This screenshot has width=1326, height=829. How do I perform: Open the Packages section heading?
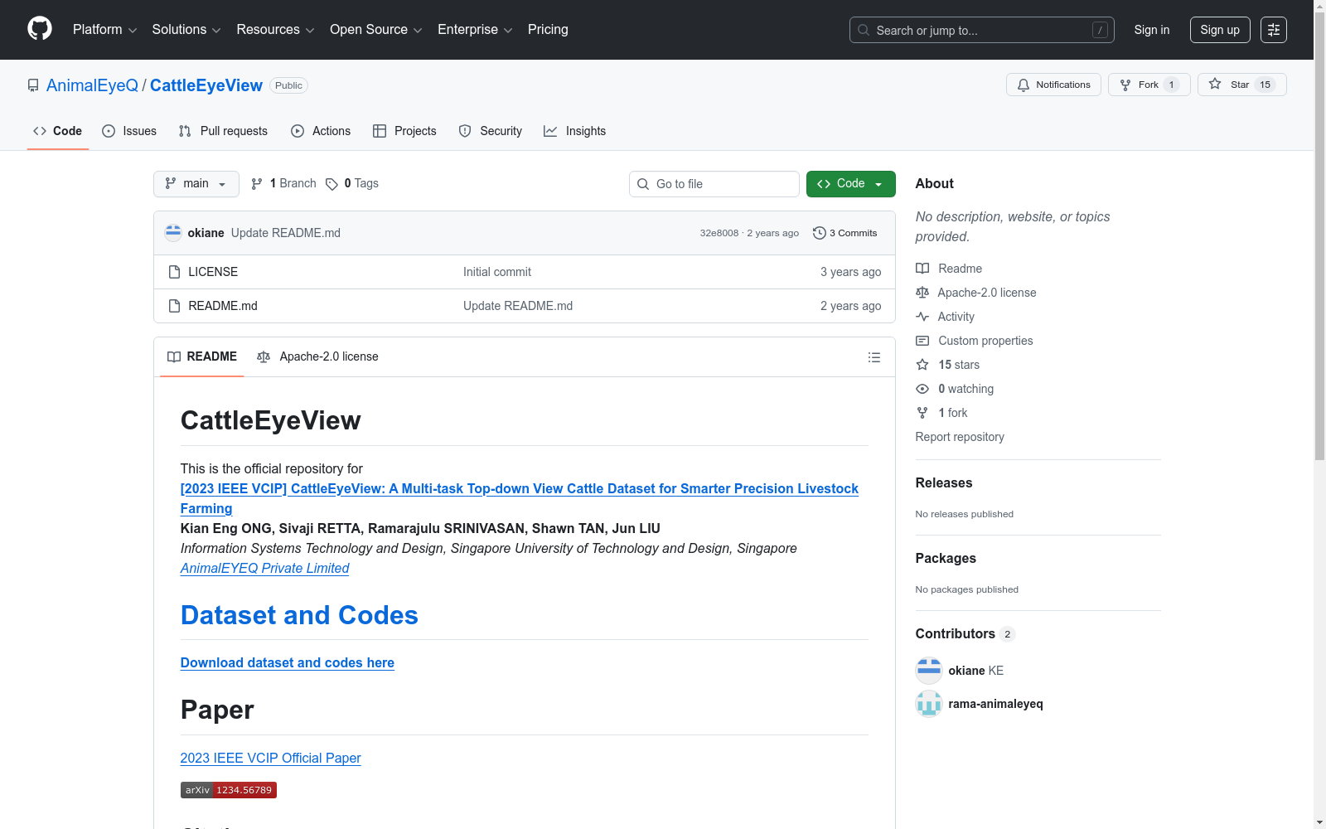[x=946, y=559]
